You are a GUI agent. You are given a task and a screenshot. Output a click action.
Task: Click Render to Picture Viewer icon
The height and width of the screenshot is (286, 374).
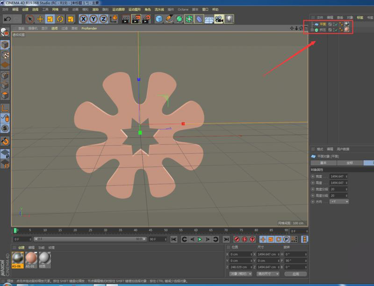click(136, 19)
